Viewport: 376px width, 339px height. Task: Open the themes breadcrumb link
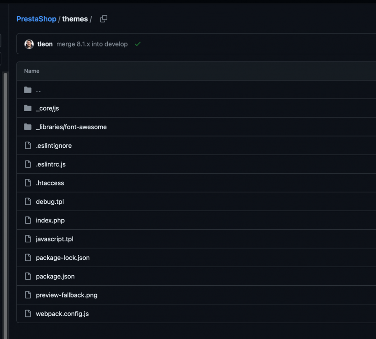tap(75, 19)
